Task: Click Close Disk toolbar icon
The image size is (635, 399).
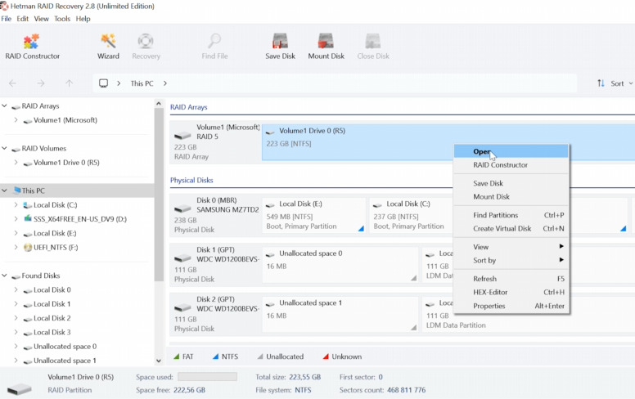Action: (372, 41)
